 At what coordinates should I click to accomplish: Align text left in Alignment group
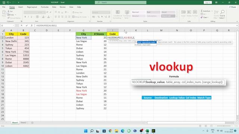click(56, 17)
